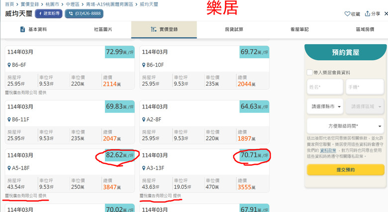This screenshot has height=212, width=388.
Task: Click the 威均天璽 page title
Action: pyautogui.click(x=19, y=13)
